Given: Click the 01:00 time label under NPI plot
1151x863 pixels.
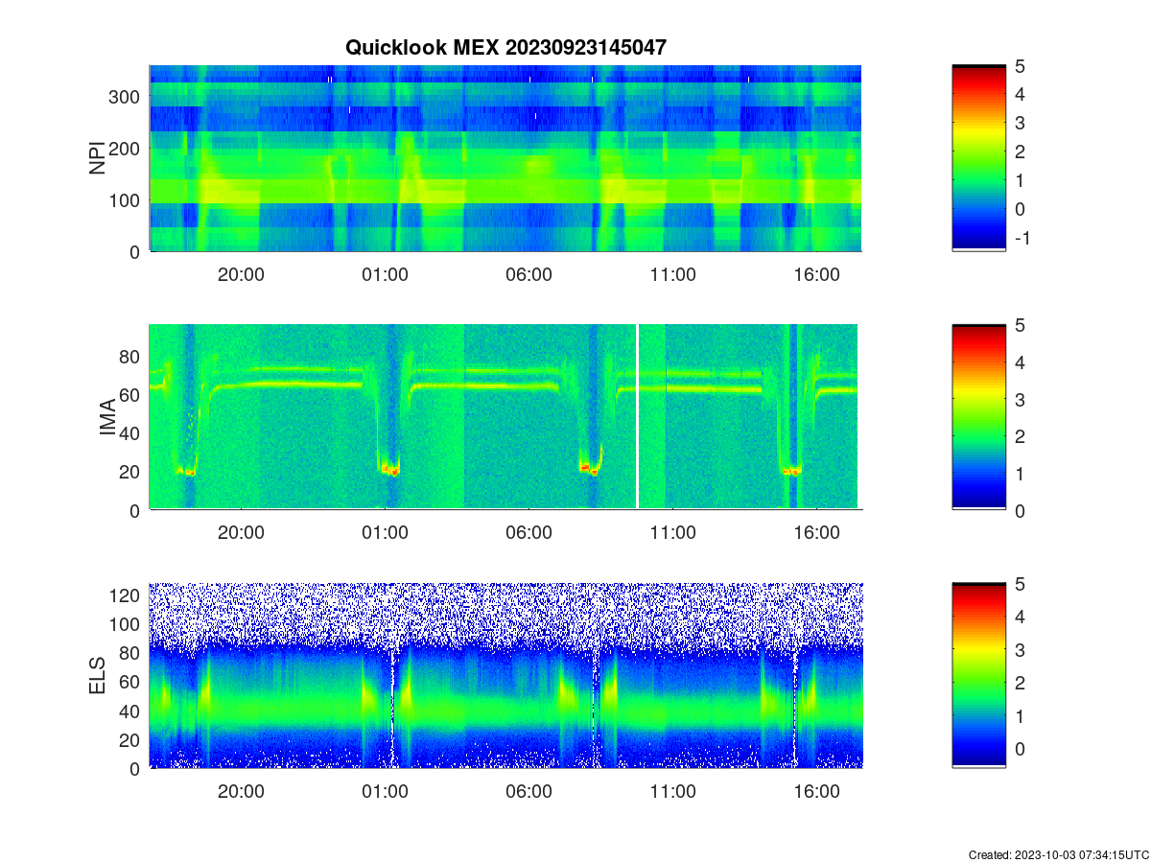Looking at the screenshot, I should pyautogui.click(x=385, y=273).
